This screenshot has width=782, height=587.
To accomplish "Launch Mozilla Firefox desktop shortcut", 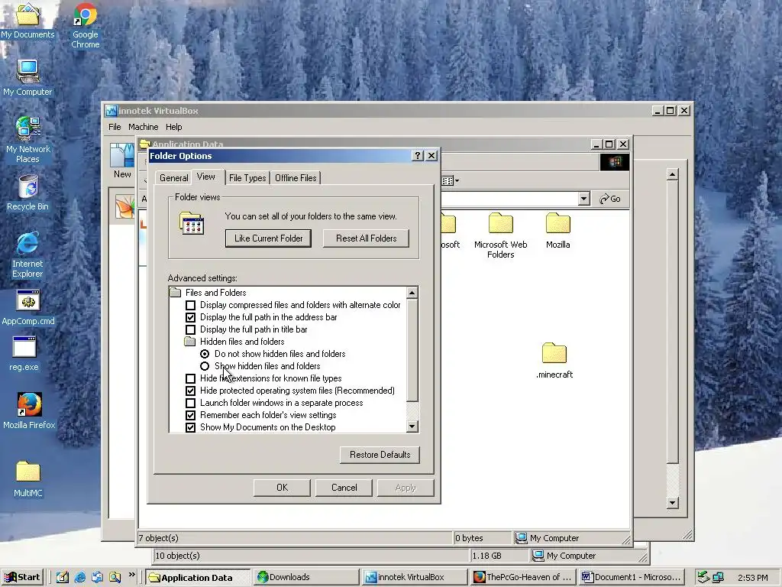I will (x=29, y=410).
